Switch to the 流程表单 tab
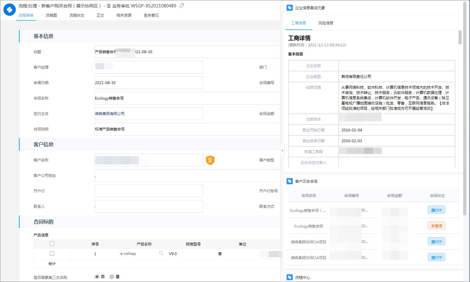This screenshot has width=470, height=282. click(26, 15)
